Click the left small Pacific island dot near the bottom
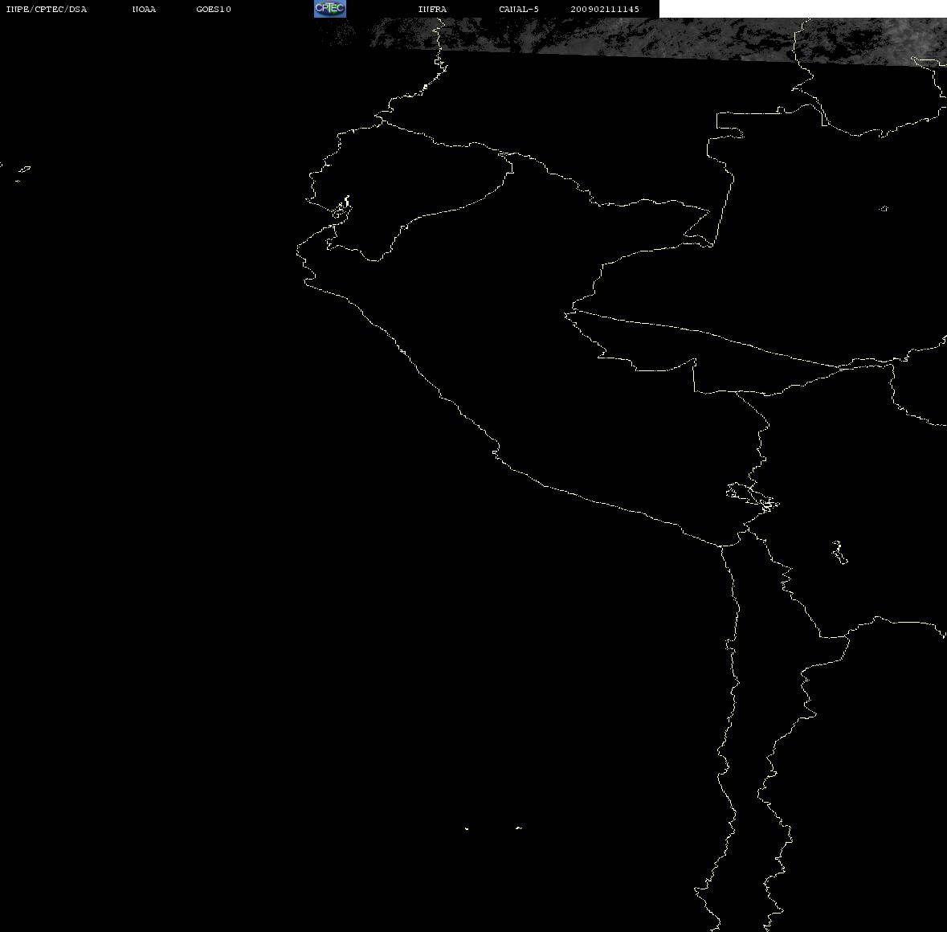 pyautogui.click(x=467, y=828)
